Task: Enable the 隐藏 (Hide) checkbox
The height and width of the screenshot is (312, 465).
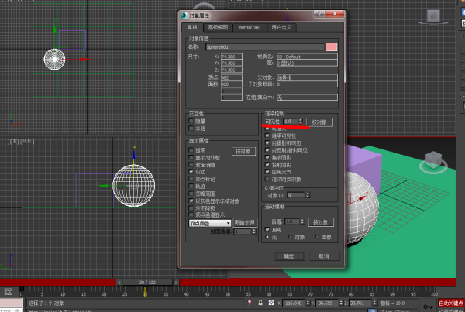Action: click(x=191, y=122)
